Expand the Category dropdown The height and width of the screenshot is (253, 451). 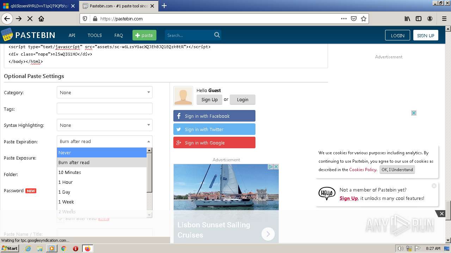click(x=105, y=92)
